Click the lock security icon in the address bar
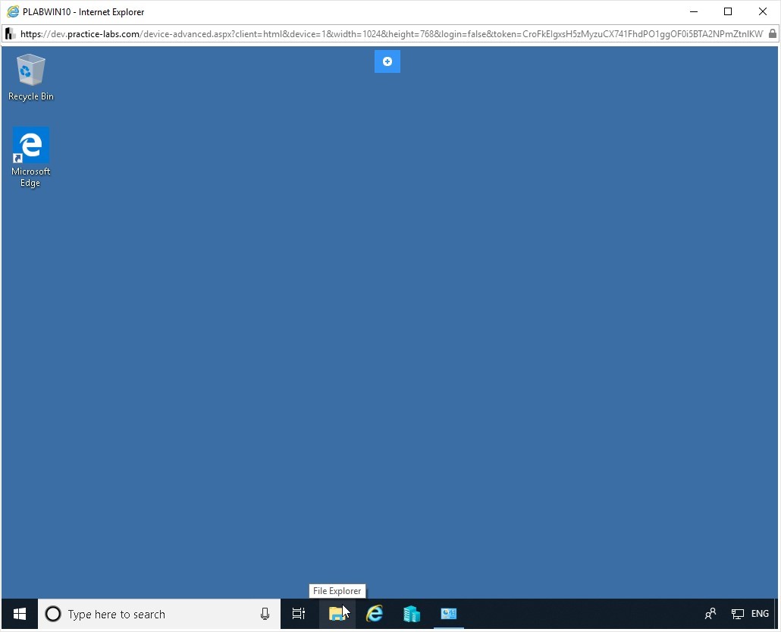This screenshot has height=632, width=781. (x=772, y=34)
